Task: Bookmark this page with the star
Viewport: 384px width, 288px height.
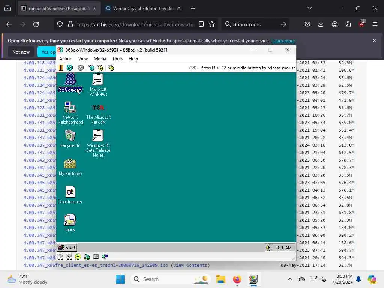Action: (212, 24)
